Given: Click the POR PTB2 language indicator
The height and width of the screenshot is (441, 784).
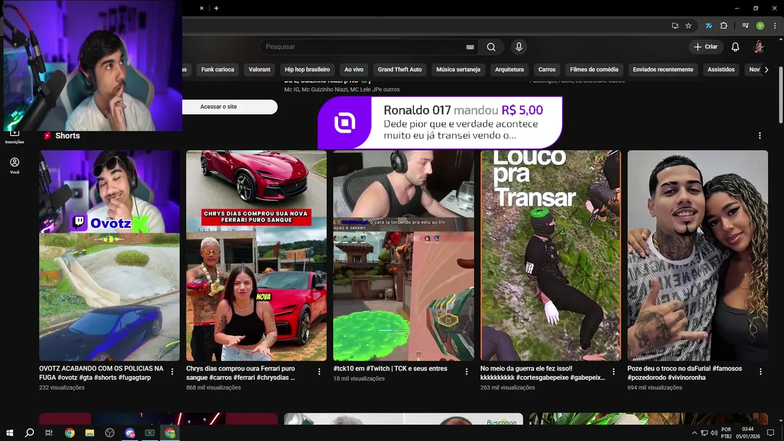Looking at the screenshot, I should click(x=726, y=433).
